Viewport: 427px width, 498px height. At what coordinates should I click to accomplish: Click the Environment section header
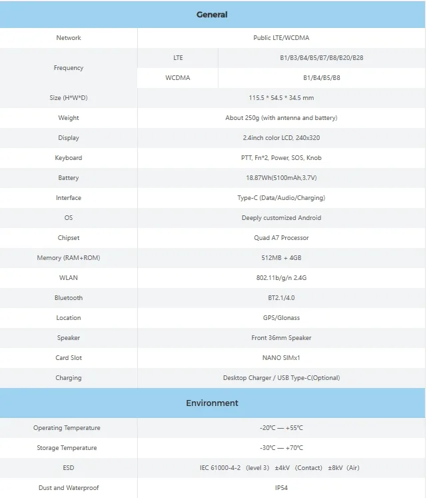(x=212, y=403)
